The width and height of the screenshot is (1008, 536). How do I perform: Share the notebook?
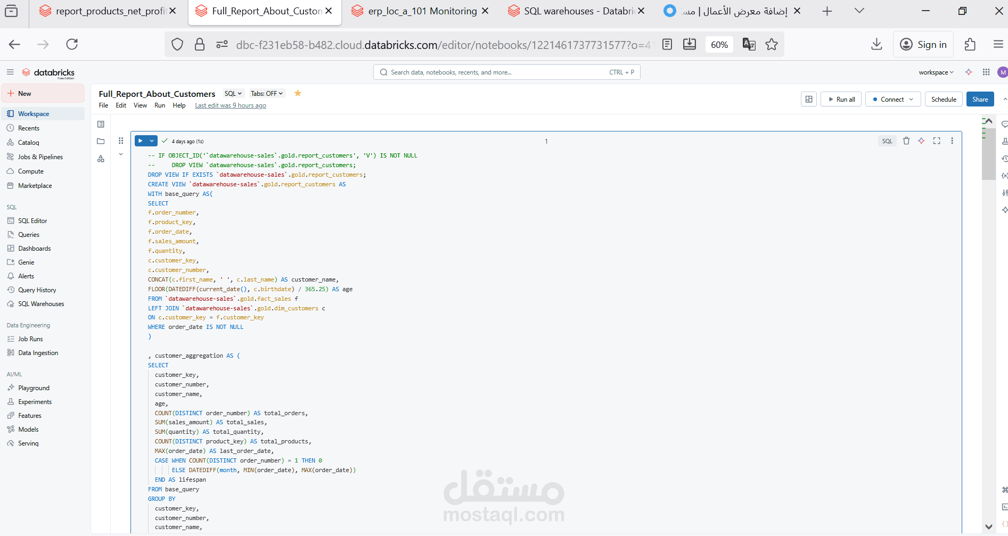[980, 100]
